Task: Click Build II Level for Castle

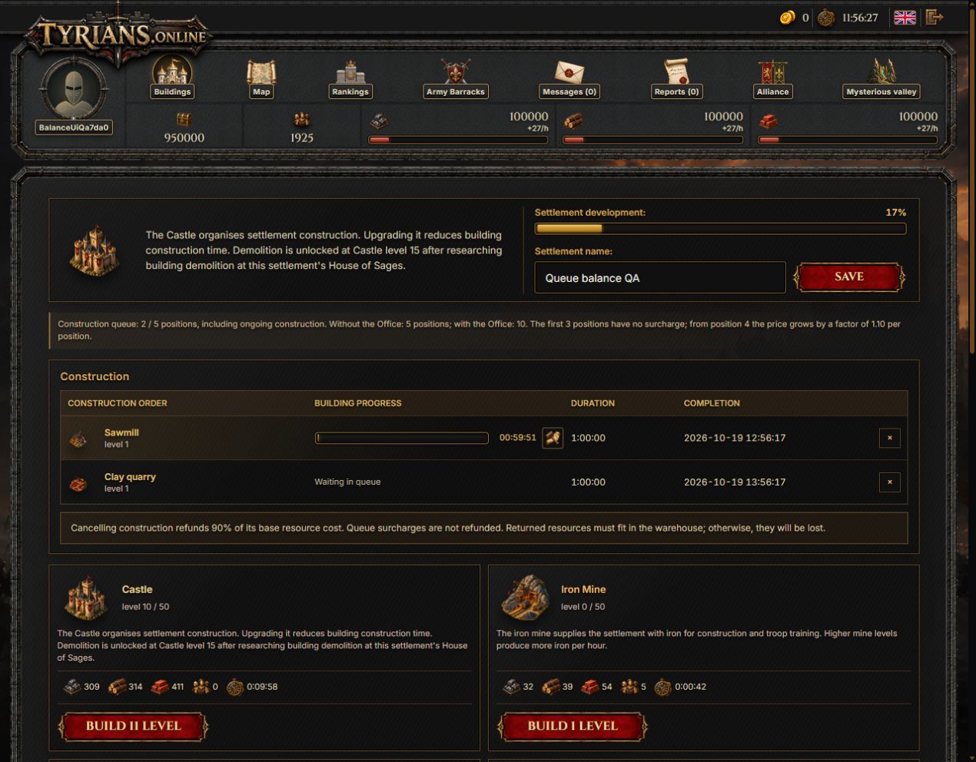Action: pyautogui.click(x=133, y=726)
